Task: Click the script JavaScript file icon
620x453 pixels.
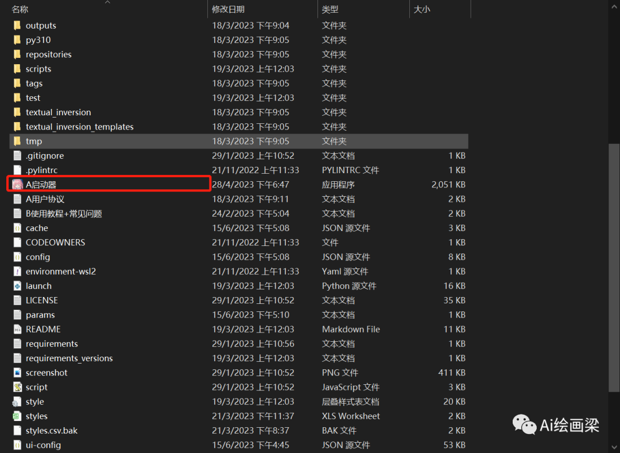Action: point(17,388)
